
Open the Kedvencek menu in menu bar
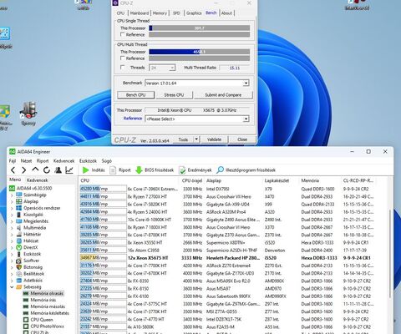click(x=63, y=161)
